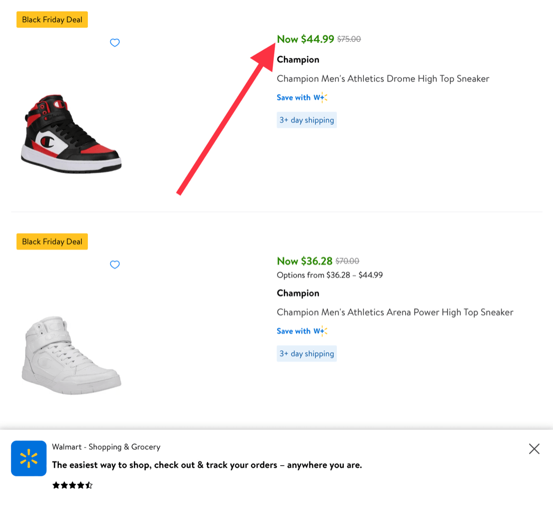Click Save with W+ on Arena Power sneaker
553x507 pixels.
tap(302, 331)
